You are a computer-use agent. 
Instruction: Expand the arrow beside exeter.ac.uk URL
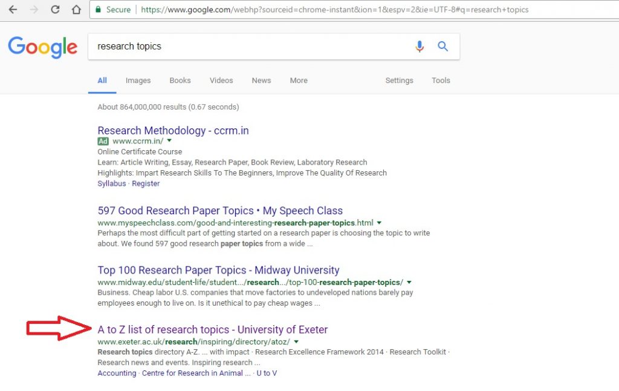[x=296, y=341]
